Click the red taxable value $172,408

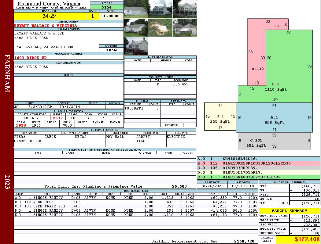[307, 239]
